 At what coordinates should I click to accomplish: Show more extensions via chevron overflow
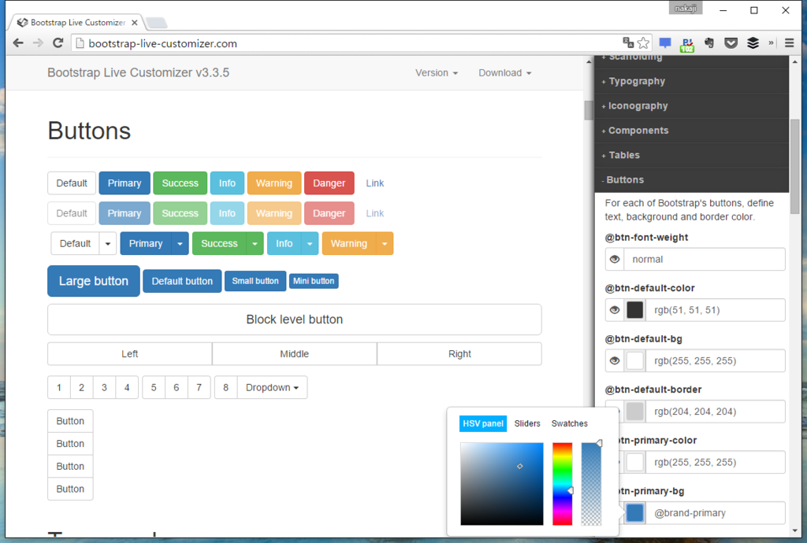tap(771, 43)
